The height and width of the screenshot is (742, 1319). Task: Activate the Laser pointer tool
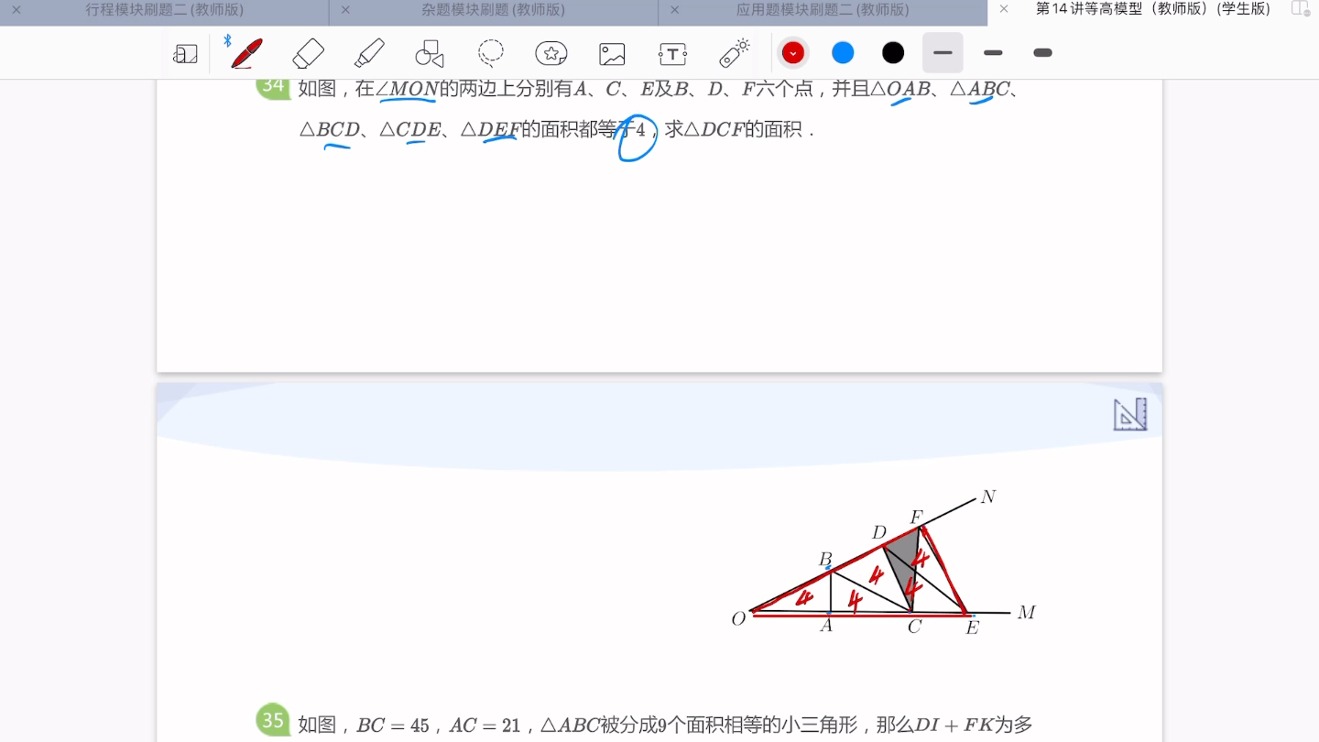point(734,53)
